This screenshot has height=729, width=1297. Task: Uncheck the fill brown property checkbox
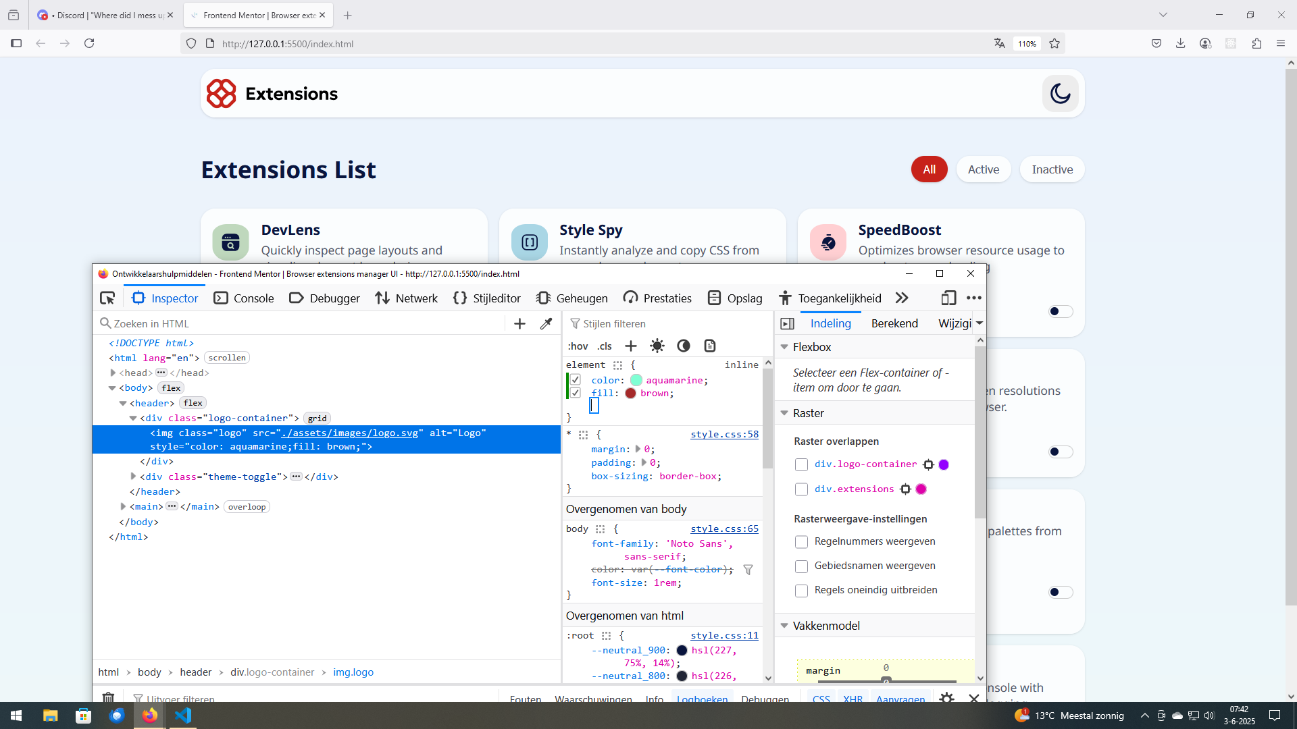pyautogui.click(x=576, y=393)
